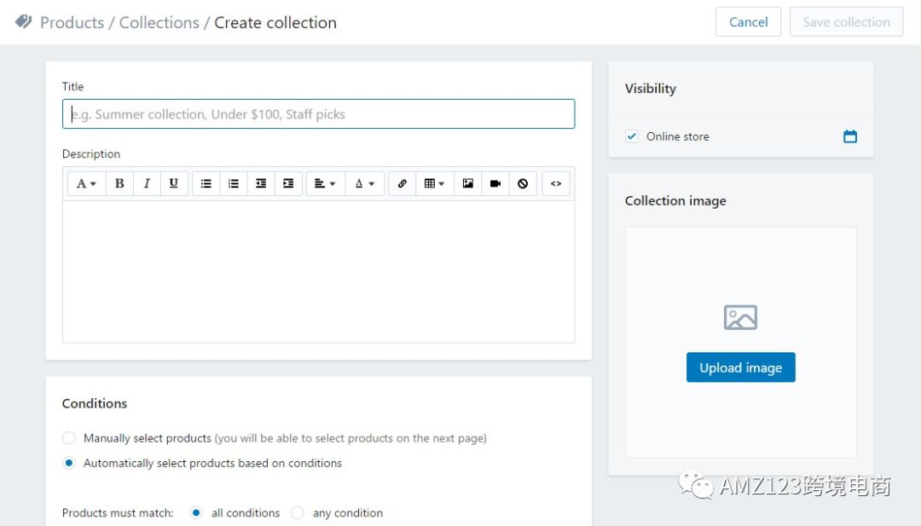This screenshot has height=526, width=921.
Task: Click the Save collection button
Action: [x=846, y=21]
